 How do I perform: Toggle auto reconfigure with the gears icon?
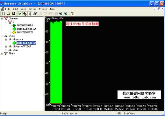click(x=25, y=14)
